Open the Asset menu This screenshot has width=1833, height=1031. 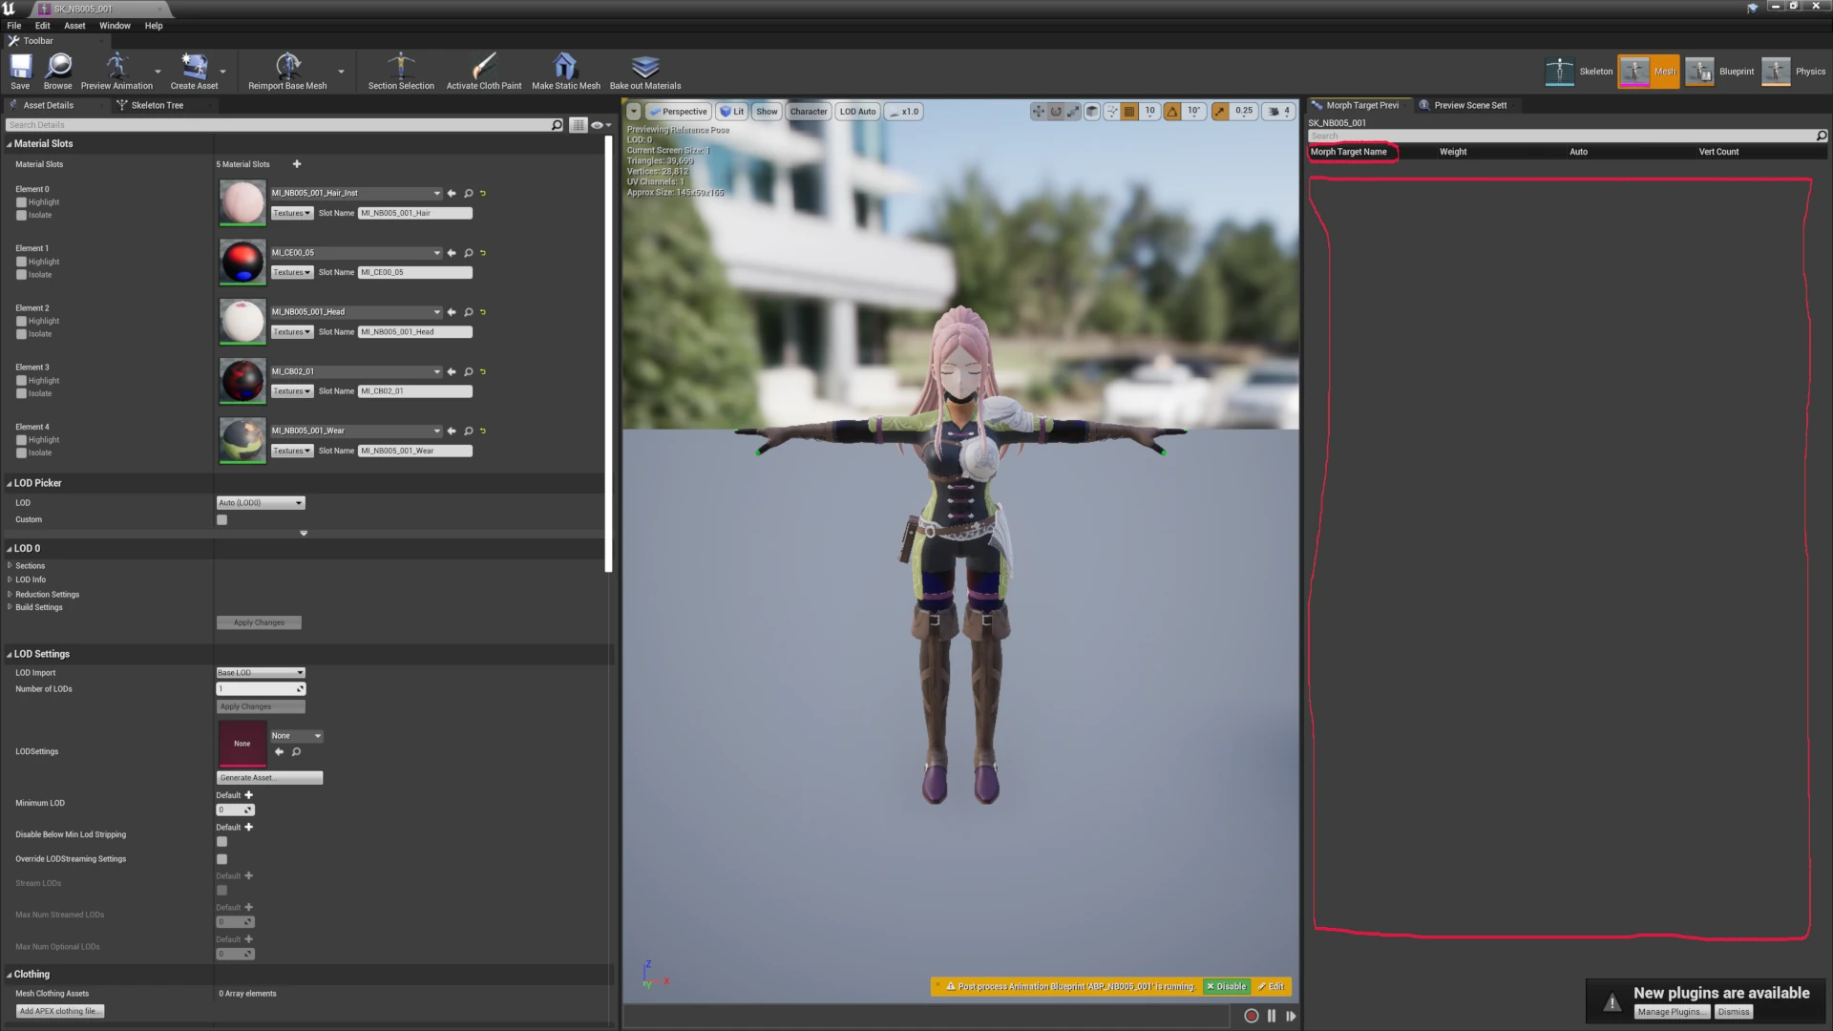74,26
